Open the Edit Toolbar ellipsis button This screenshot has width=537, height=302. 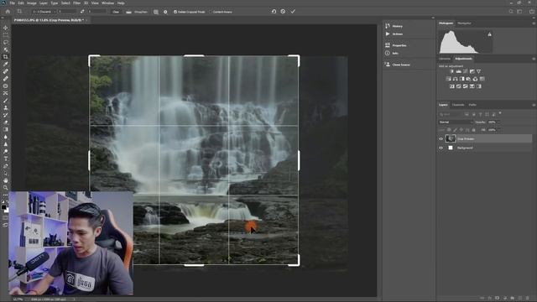click(x=6, y=195)
